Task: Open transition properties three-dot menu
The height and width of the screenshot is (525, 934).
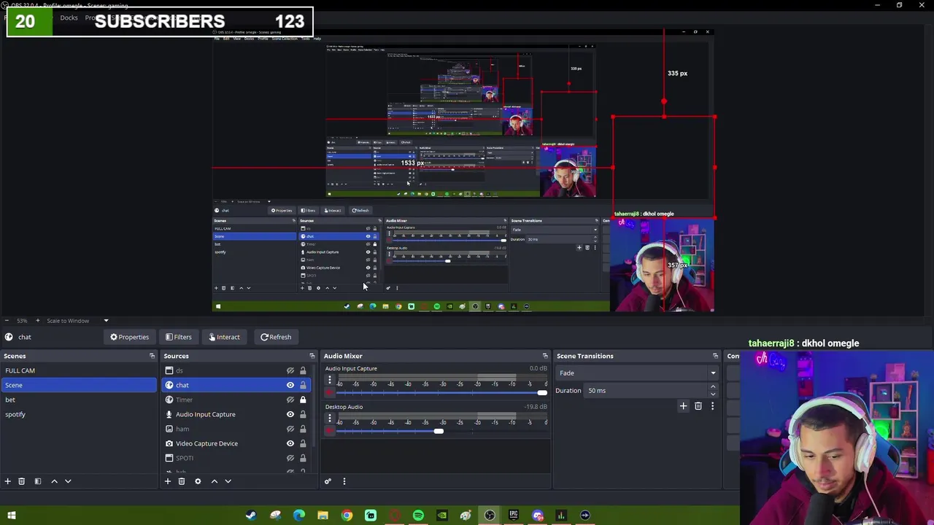Action: 712,406
